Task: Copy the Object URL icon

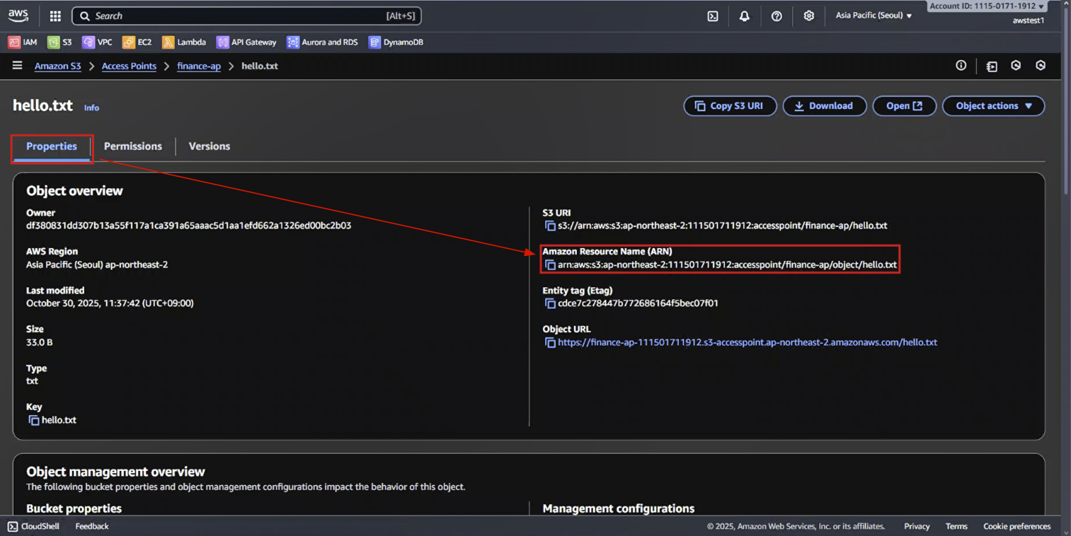Action: [x=550, y=342]
